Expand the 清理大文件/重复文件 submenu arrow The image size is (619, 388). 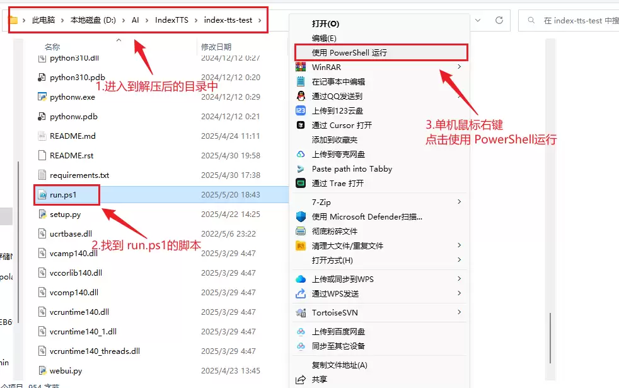459,245
